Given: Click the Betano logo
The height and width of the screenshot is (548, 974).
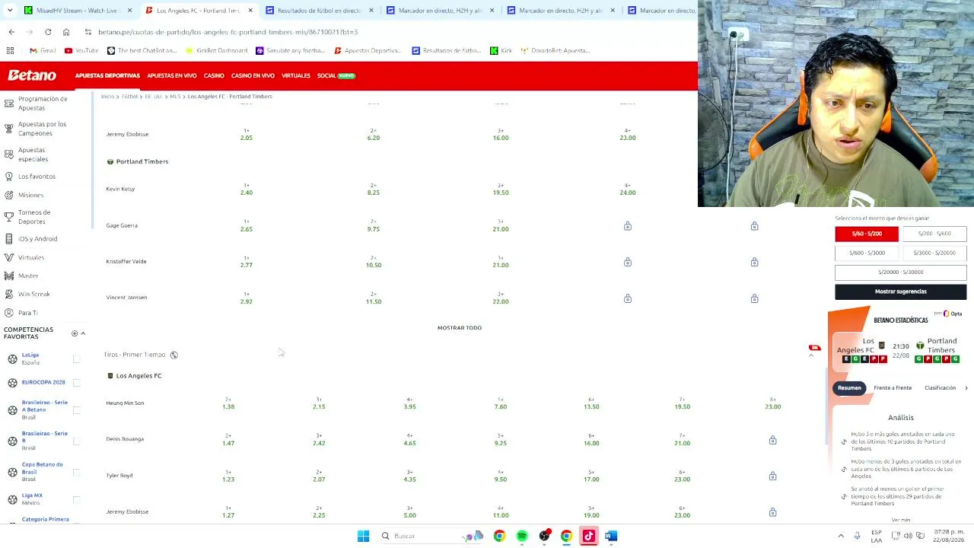Looking at the screenshot, I should 32,75.
